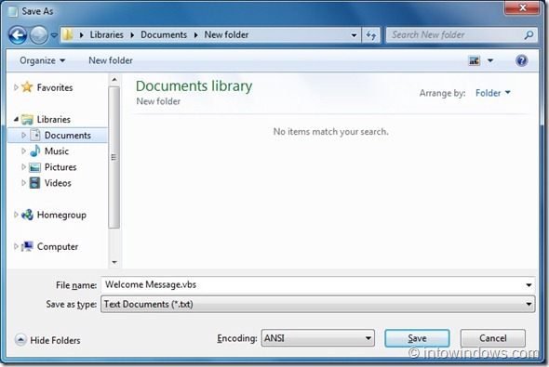Close the Save As dialog

pos(522,7)
